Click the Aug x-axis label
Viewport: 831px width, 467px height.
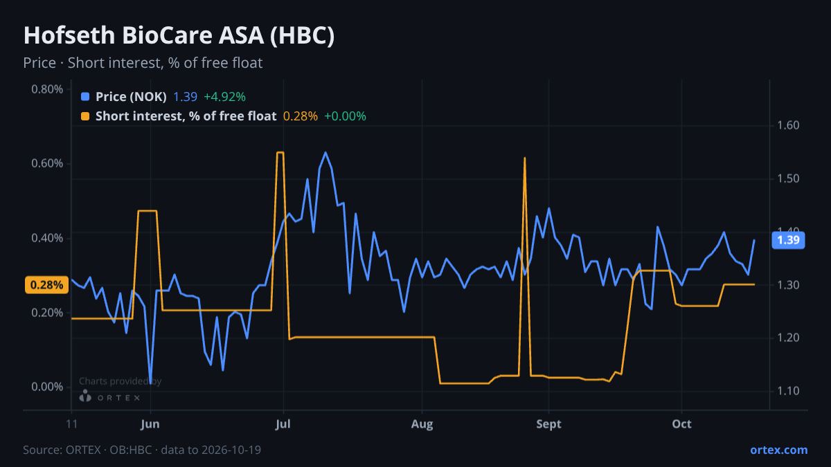(x=422, y=424)
